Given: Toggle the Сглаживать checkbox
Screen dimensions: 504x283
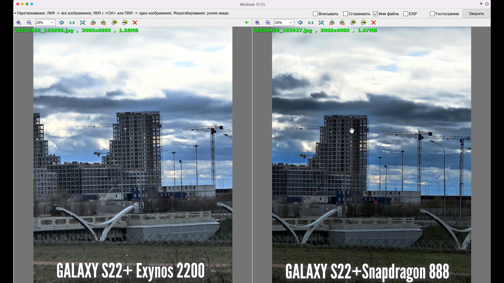Looking at the screenshot, I should click(x=345, y=14).
